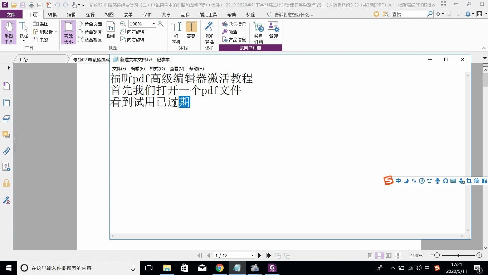Click the Find (查找) search field
This screenshot has width=488, height=275.
(x=408, y=14)
